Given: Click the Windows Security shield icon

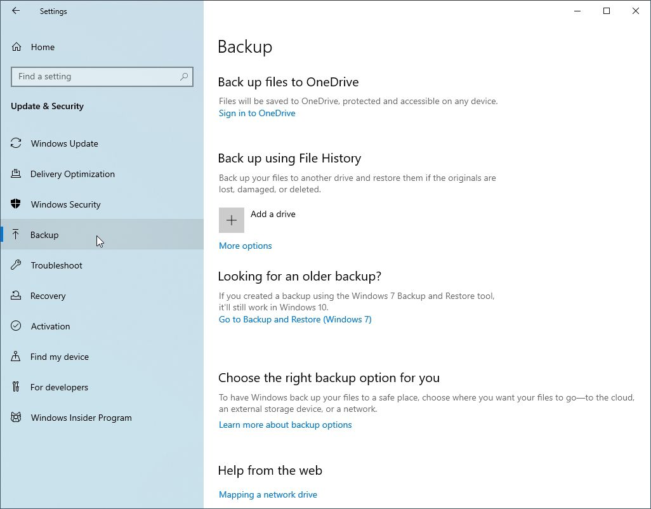Looking at the screenshot, I should pyautogui.click(x=16, y=204).
